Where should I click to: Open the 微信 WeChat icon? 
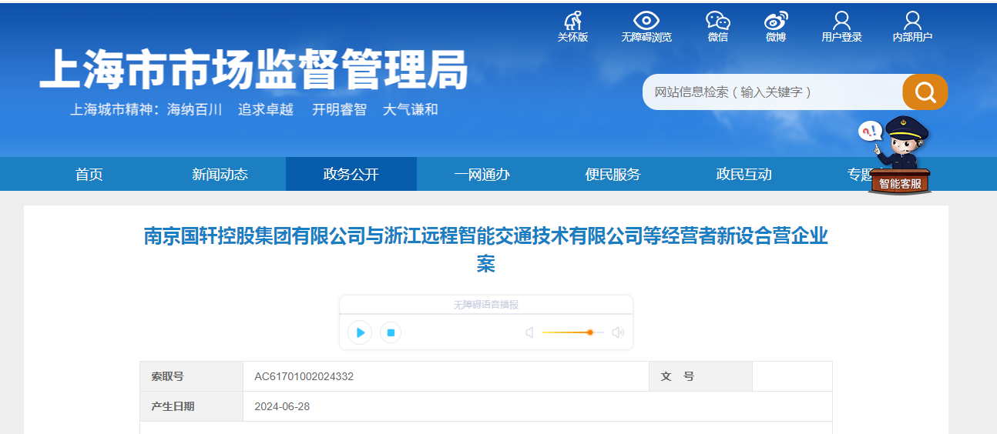point(718,21)
